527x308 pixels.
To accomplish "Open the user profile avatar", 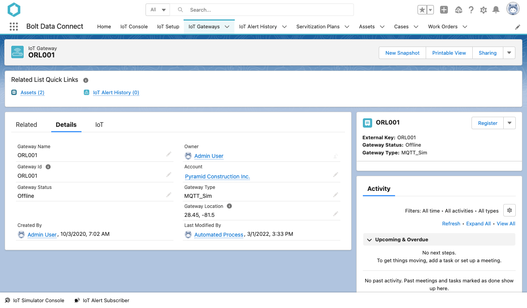I will point(513,9).
